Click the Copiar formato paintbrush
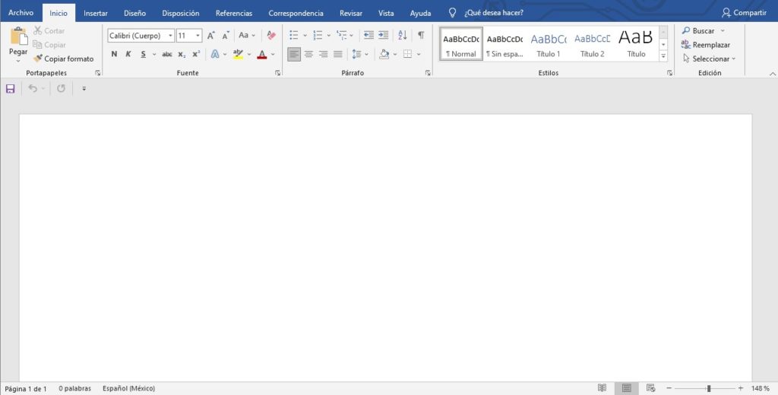 click(64, 58)
